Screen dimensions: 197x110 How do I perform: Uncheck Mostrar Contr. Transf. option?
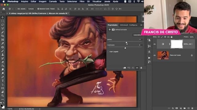(x=38, y=9)
